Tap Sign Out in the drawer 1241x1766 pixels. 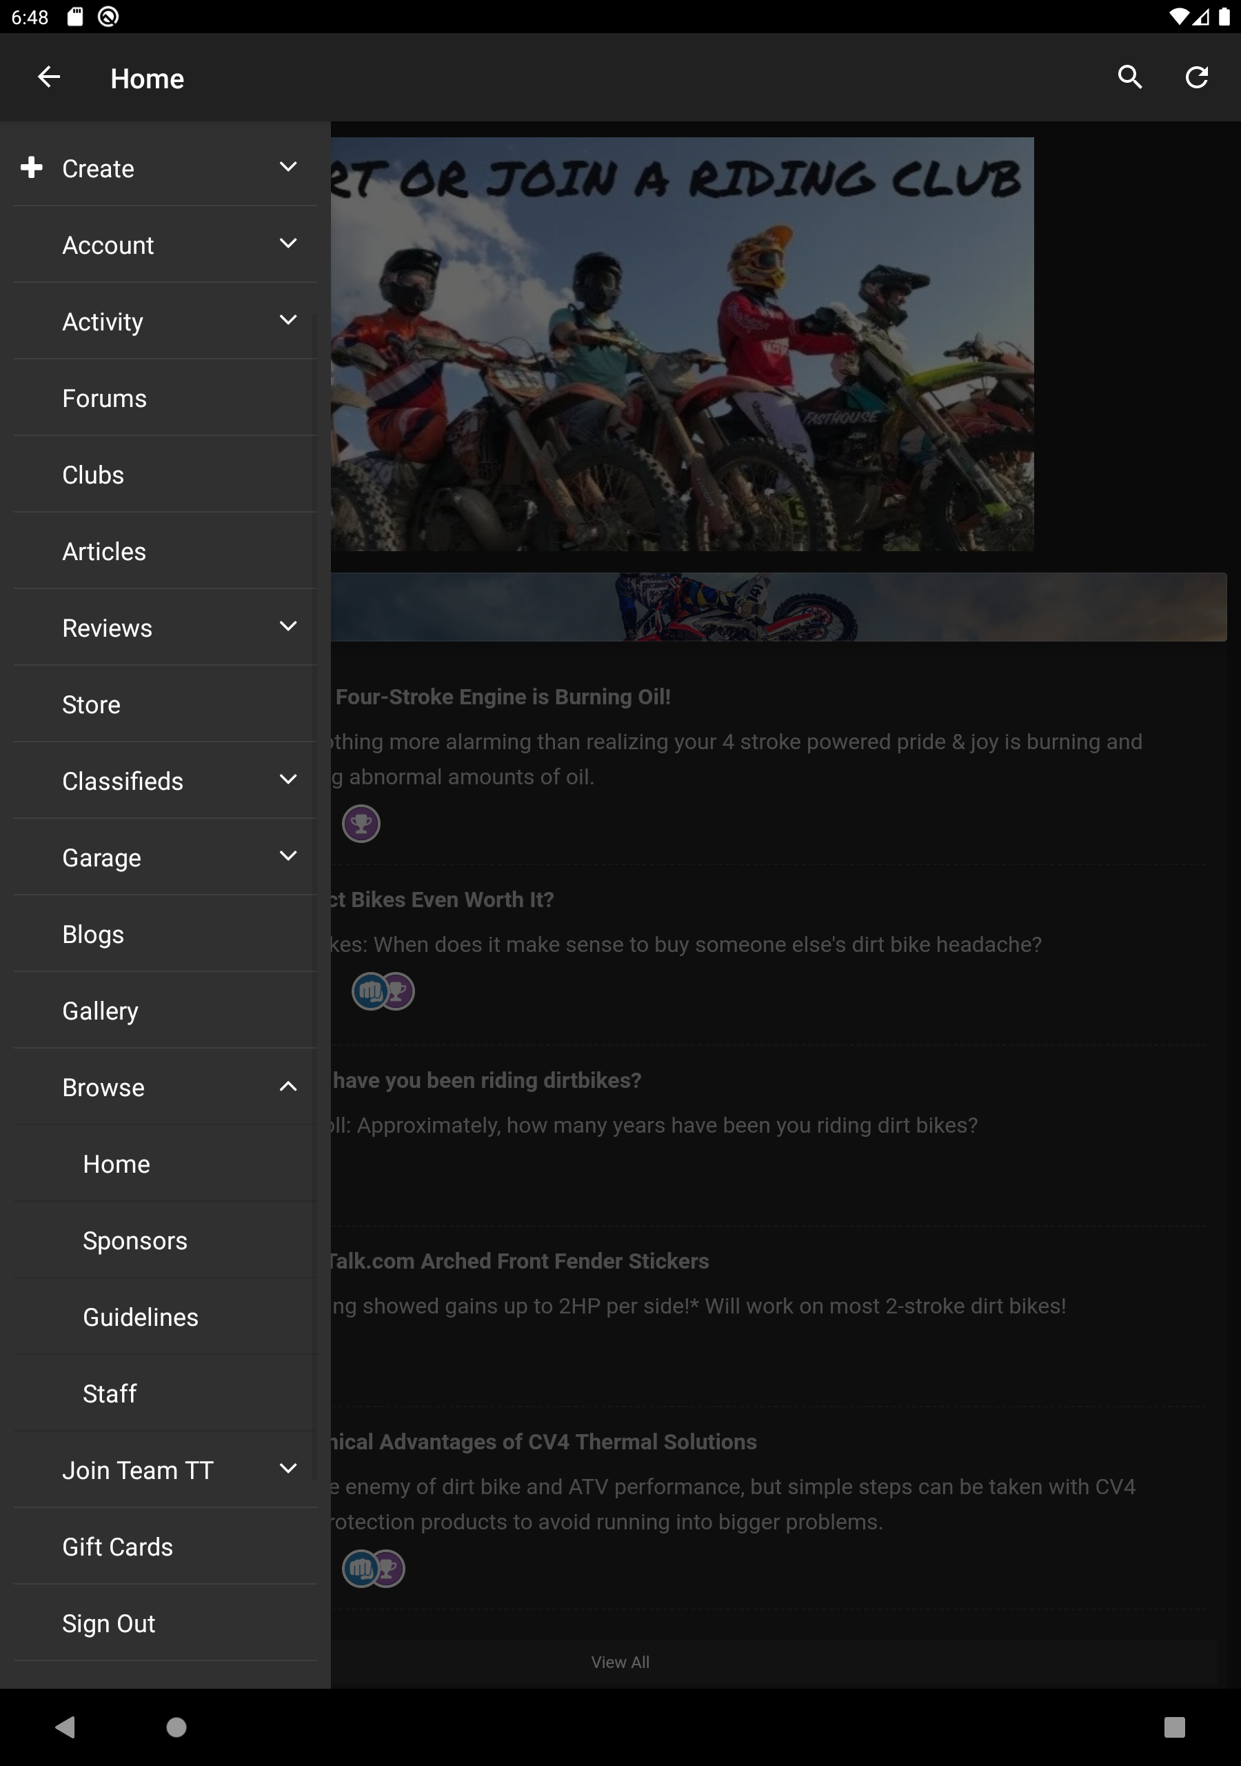[x=165, y=1623]
